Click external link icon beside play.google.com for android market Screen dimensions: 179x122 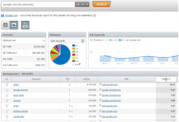pos(100,111)
